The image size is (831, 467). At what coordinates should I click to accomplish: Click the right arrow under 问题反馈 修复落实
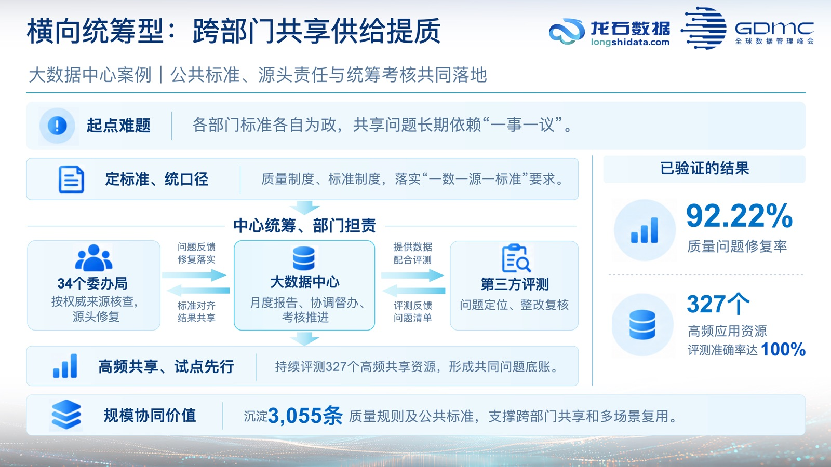coord(194,275)
